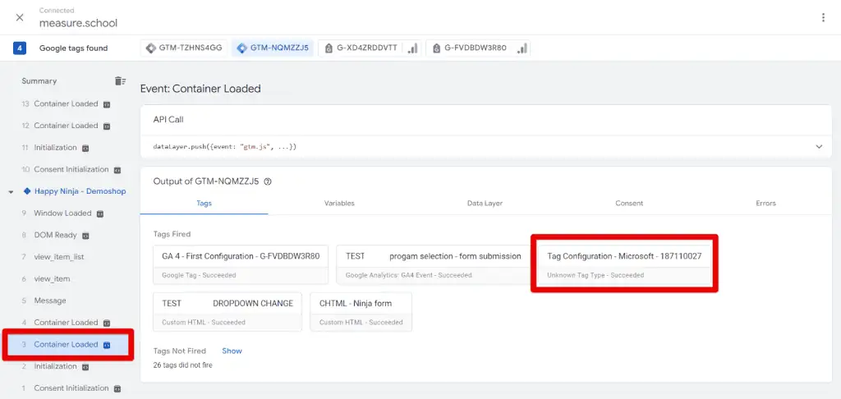Open the three-dot more options menu
The height and width of the screenshot is (399, 841).
823,18
